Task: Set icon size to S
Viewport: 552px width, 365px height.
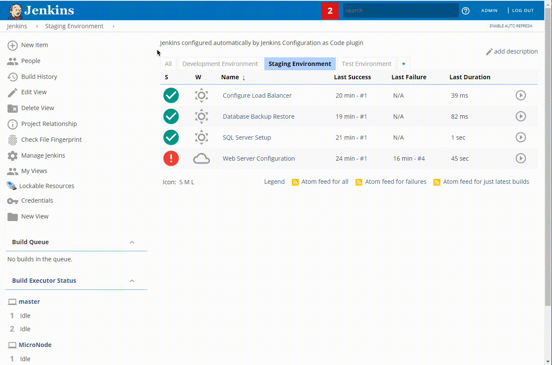Action: coord(181,182)
